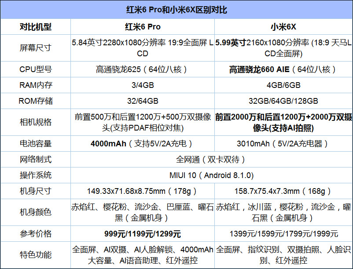The image size is (353, 269).
Task: Click the 149.33x71.68x8.75mm dimension cell
Action: [143, 191]
